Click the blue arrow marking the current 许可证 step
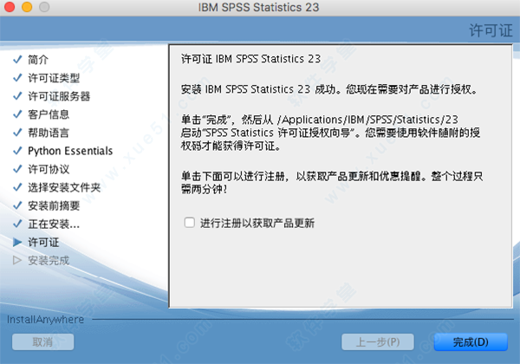Image resolution: width=520 pixels, height=364 pixels. tap(16, 242)
